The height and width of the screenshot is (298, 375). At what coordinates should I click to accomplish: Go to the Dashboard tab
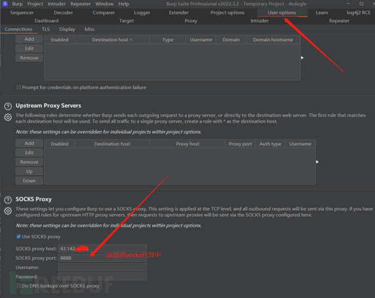tap(46, 21)
